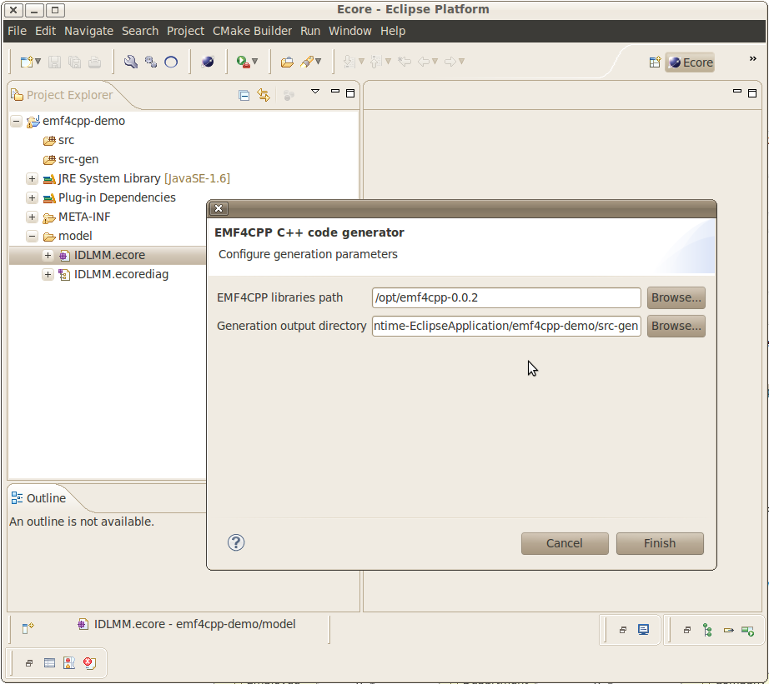Click the Save floppy disk icon
Screen dimensions: 769x684
tap(54, 62)
